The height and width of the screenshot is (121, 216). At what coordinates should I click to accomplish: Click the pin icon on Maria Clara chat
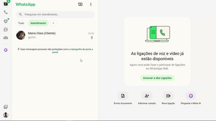click(x=92, y=38)
